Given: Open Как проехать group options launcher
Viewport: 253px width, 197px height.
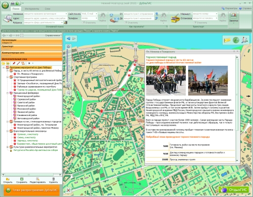Looking at the screenshot, I should point(166,26).
